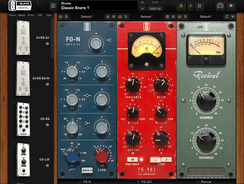Switch to the Pres category tab
This screenshot has width=244, height=184.
click(31, 15)
